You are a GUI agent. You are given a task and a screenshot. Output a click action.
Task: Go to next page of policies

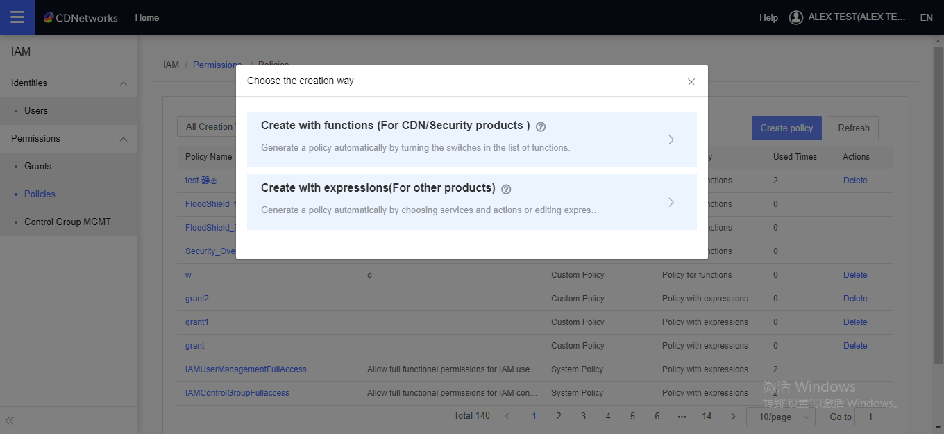coord(733,416)
